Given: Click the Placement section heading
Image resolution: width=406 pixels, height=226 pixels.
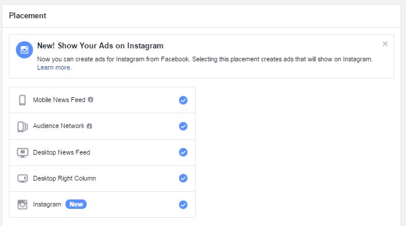Looking at the screenshot, I should (x=28, y=15).
